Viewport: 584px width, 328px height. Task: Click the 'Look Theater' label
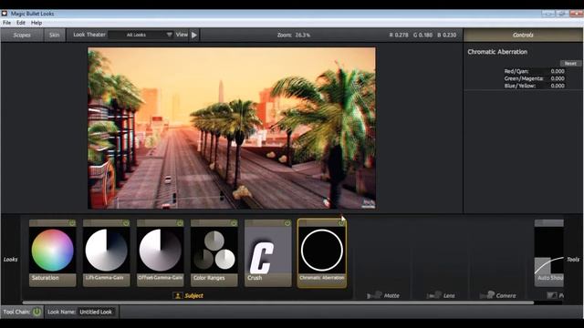(89, 35)
